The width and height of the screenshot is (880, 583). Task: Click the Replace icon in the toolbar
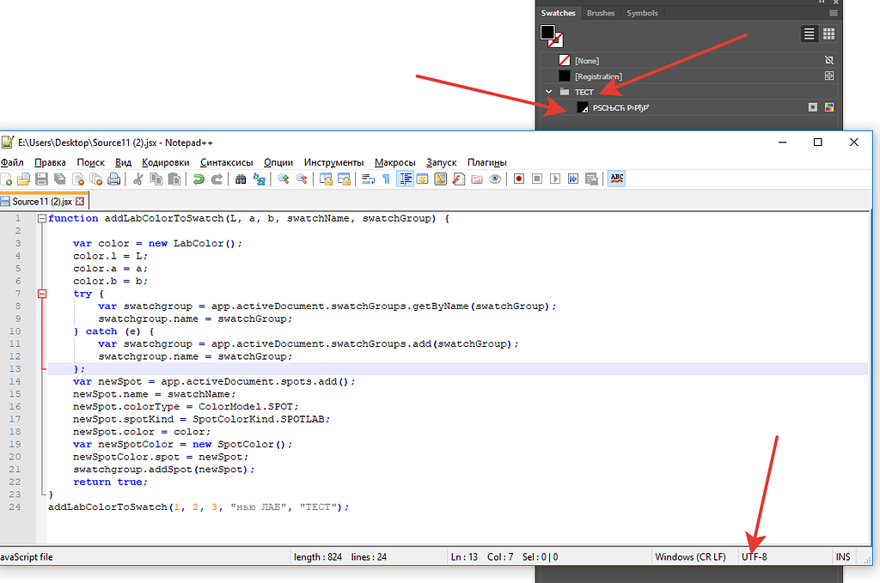260,179
